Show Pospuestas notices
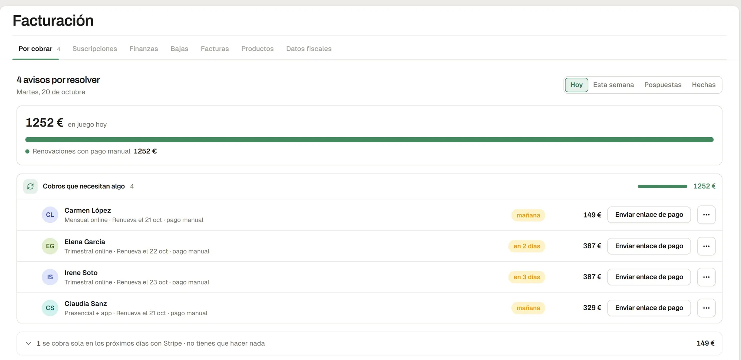This screenshot has height=360, width=741. click(x=663, y=85)
